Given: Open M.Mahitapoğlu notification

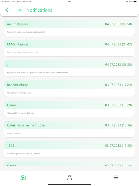Looking at the screenshot, I should 69,48.
